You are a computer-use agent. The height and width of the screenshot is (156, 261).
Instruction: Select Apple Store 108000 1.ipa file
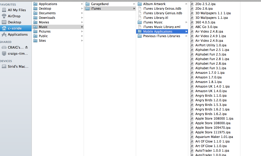click(214, 119)
